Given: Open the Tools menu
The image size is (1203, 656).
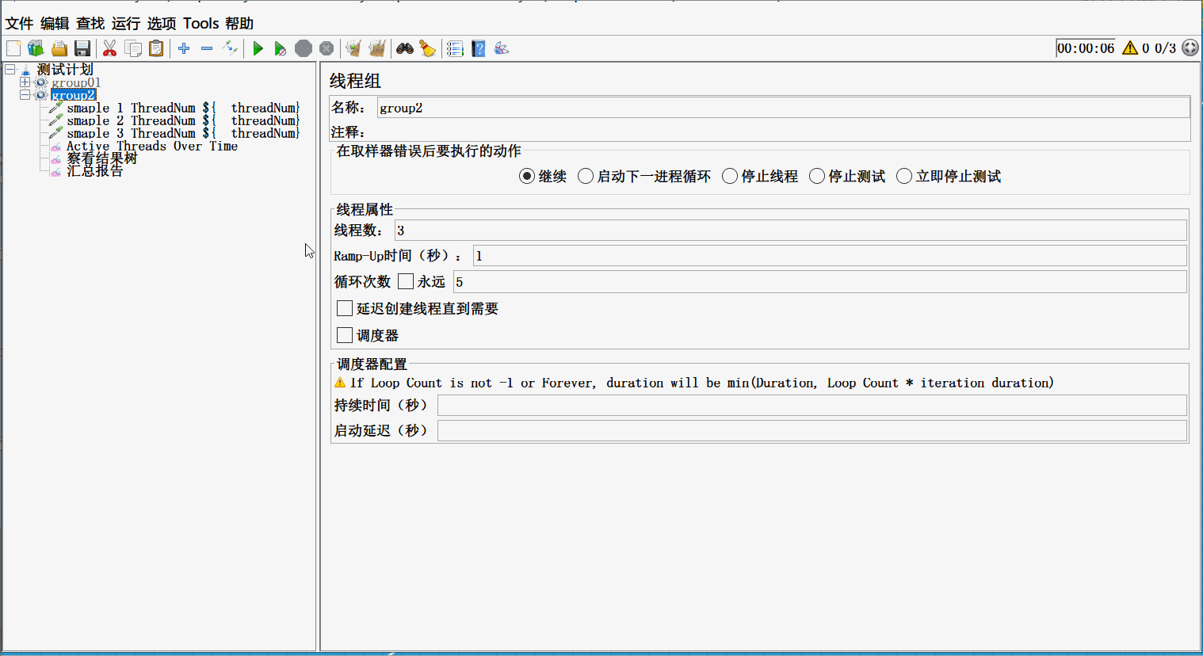Looking at the screenshot, I should point(200,23).
